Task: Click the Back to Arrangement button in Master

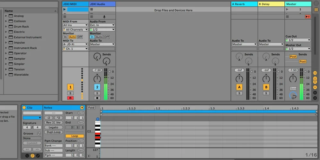Action: pyautogui.click(x=307, y=17)
